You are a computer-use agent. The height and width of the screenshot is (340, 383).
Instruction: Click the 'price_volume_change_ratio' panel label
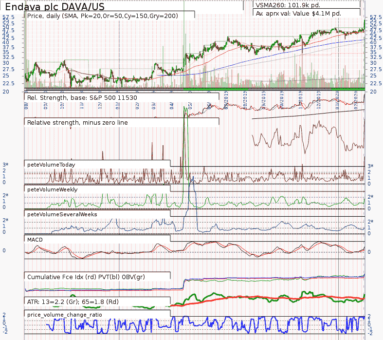click(65, 315)
